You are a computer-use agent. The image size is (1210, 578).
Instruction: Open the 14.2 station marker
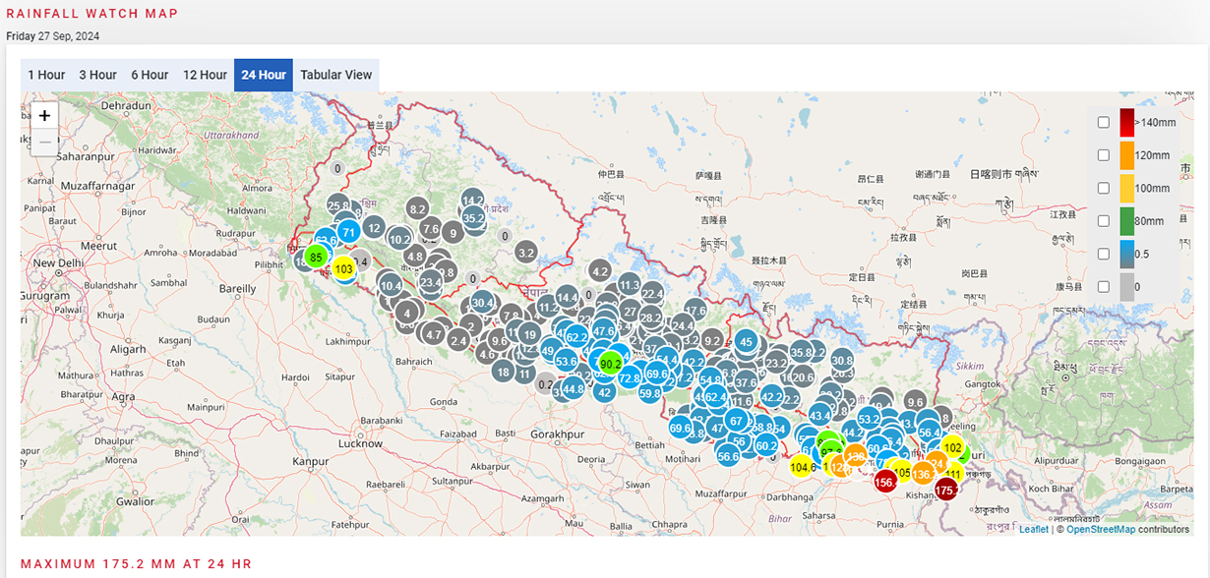pos(472,200)
